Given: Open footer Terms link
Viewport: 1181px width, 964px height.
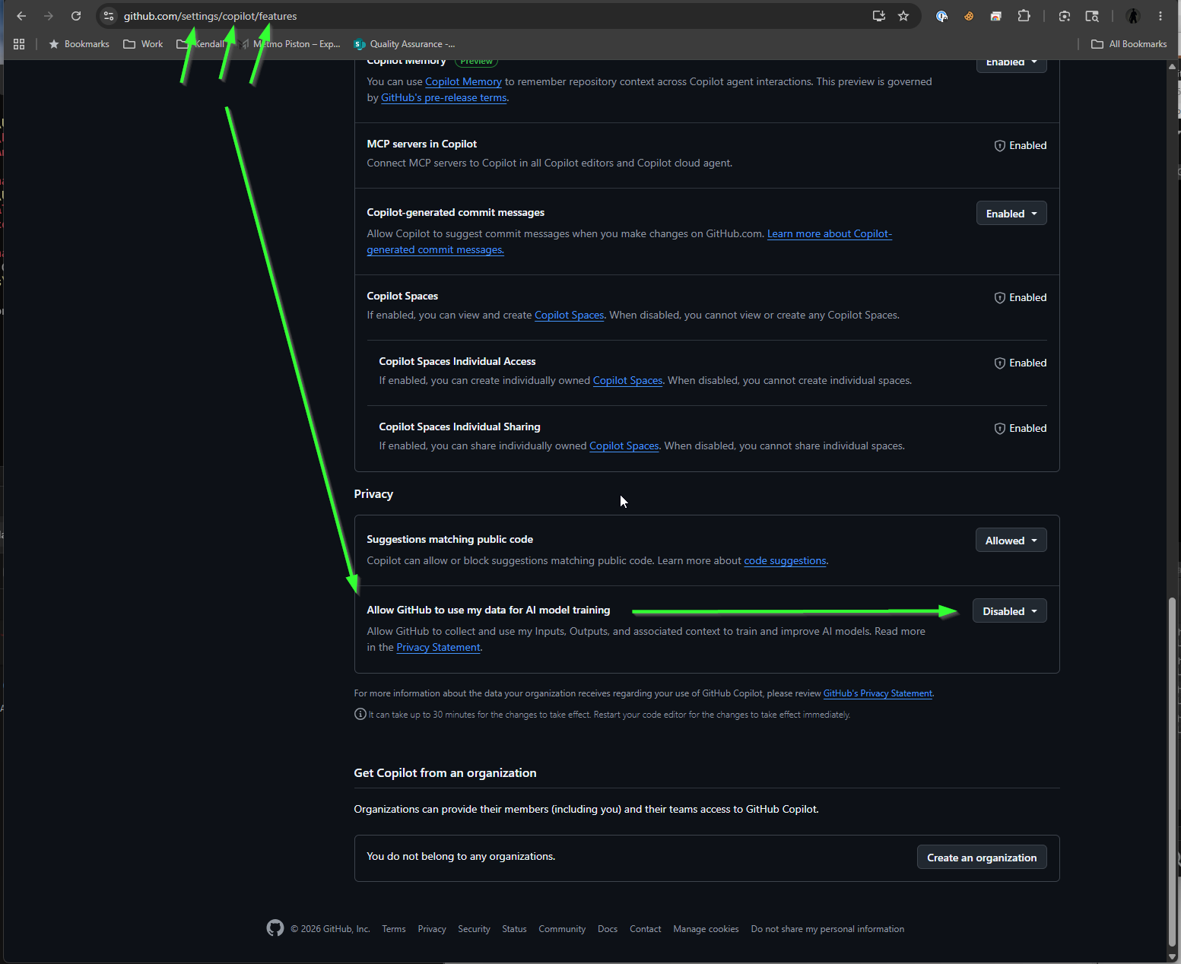Looking at the screenshot, I should click(x=394, y=929).
